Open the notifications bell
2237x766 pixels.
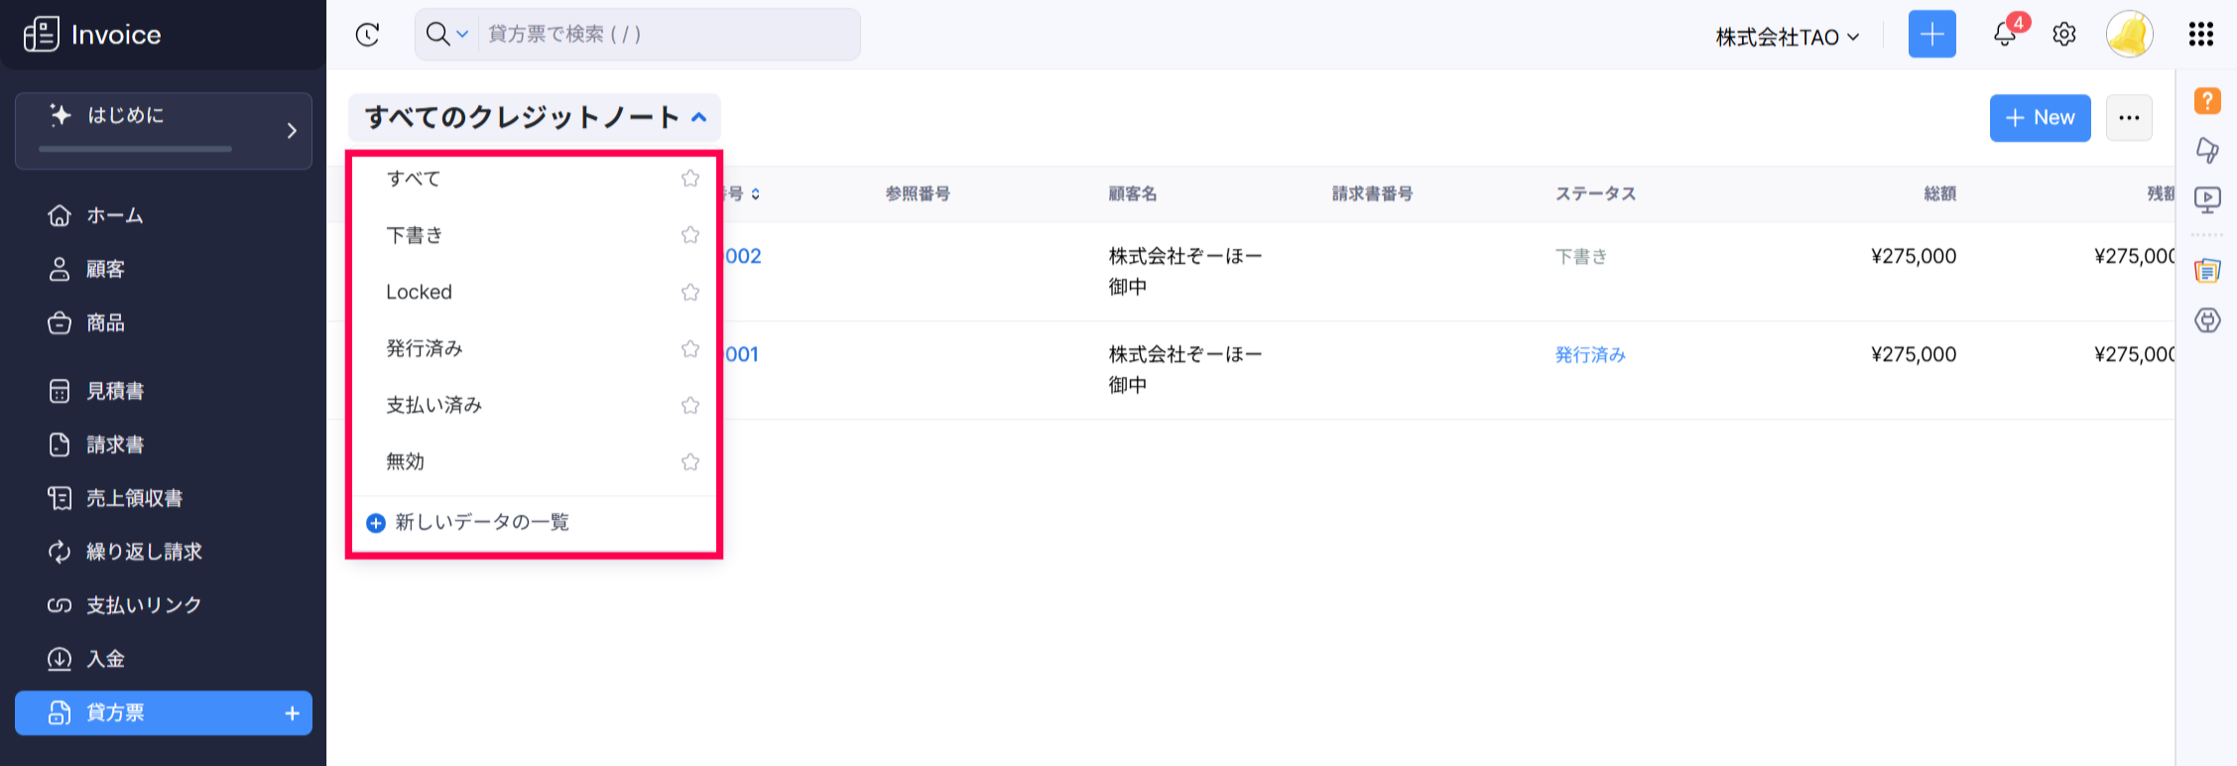2005,35
